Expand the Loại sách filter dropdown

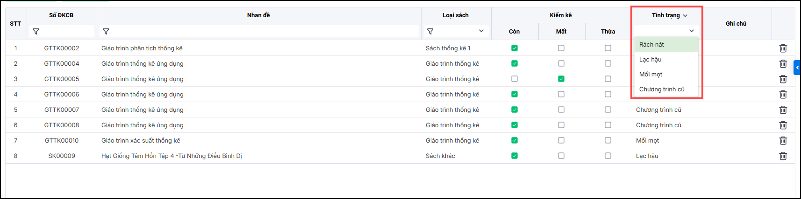[x=481, y=31]
